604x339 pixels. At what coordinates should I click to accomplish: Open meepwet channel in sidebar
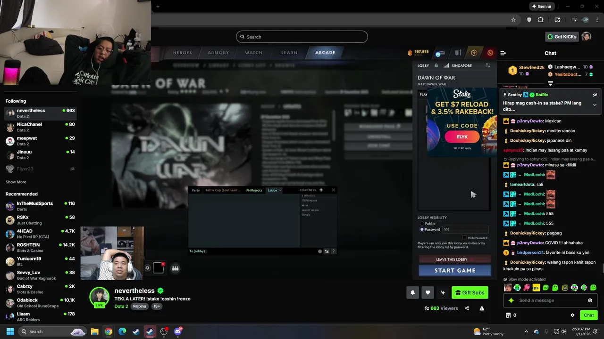point(40,141)
